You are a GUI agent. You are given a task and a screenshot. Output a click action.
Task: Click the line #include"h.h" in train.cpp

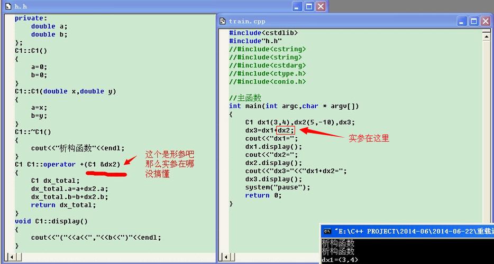pyautogui.click(x=255, y=41)
